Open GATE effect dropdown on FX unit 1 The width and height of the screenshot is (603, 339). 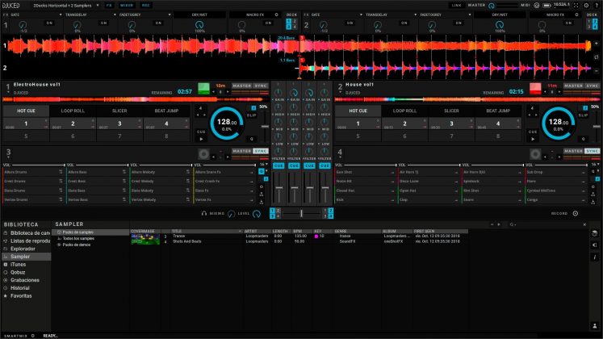click(61, 15)
